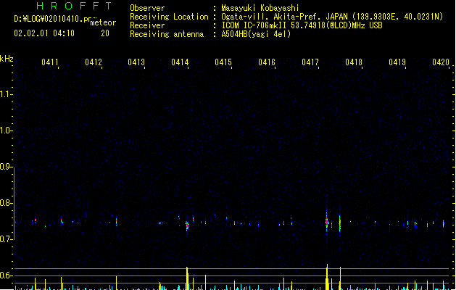Click the 0.7 kHz frequency tick
456x290 pixels.
point(7,239)
